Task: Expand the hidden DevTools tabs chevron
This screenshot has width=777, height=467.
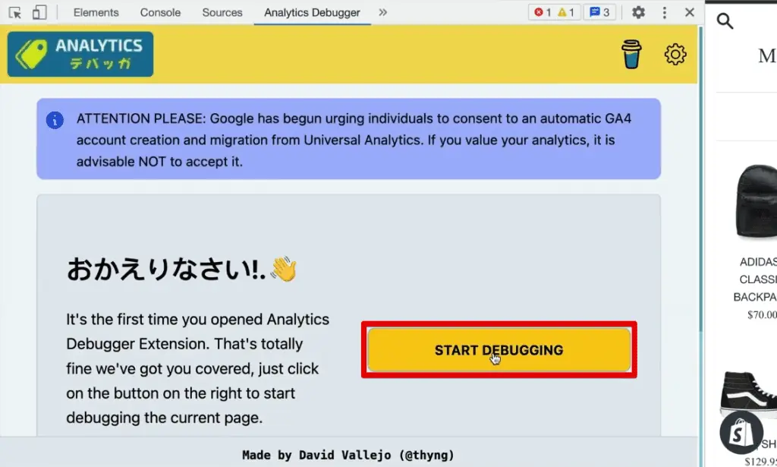Action: [382, 12]
